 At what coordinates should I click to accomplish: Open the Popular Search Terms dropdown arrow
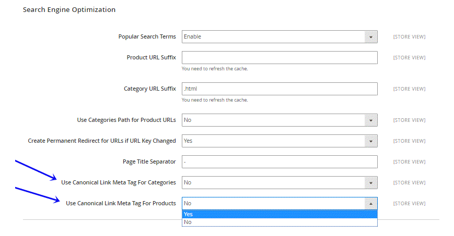[370, 36]
